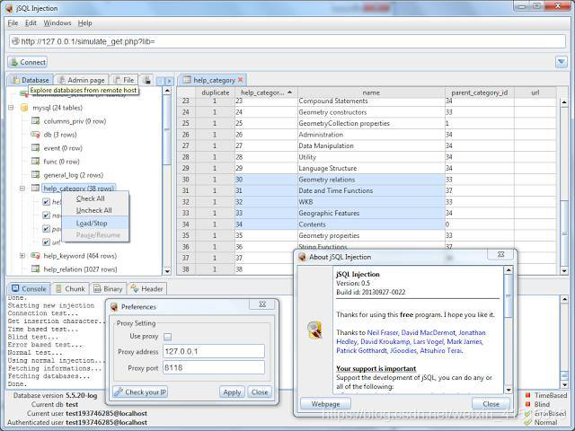Viewport: 575px width, 431px height.
Task: Click the results table scrollbar down arrow
Action: tap(564, 271)
